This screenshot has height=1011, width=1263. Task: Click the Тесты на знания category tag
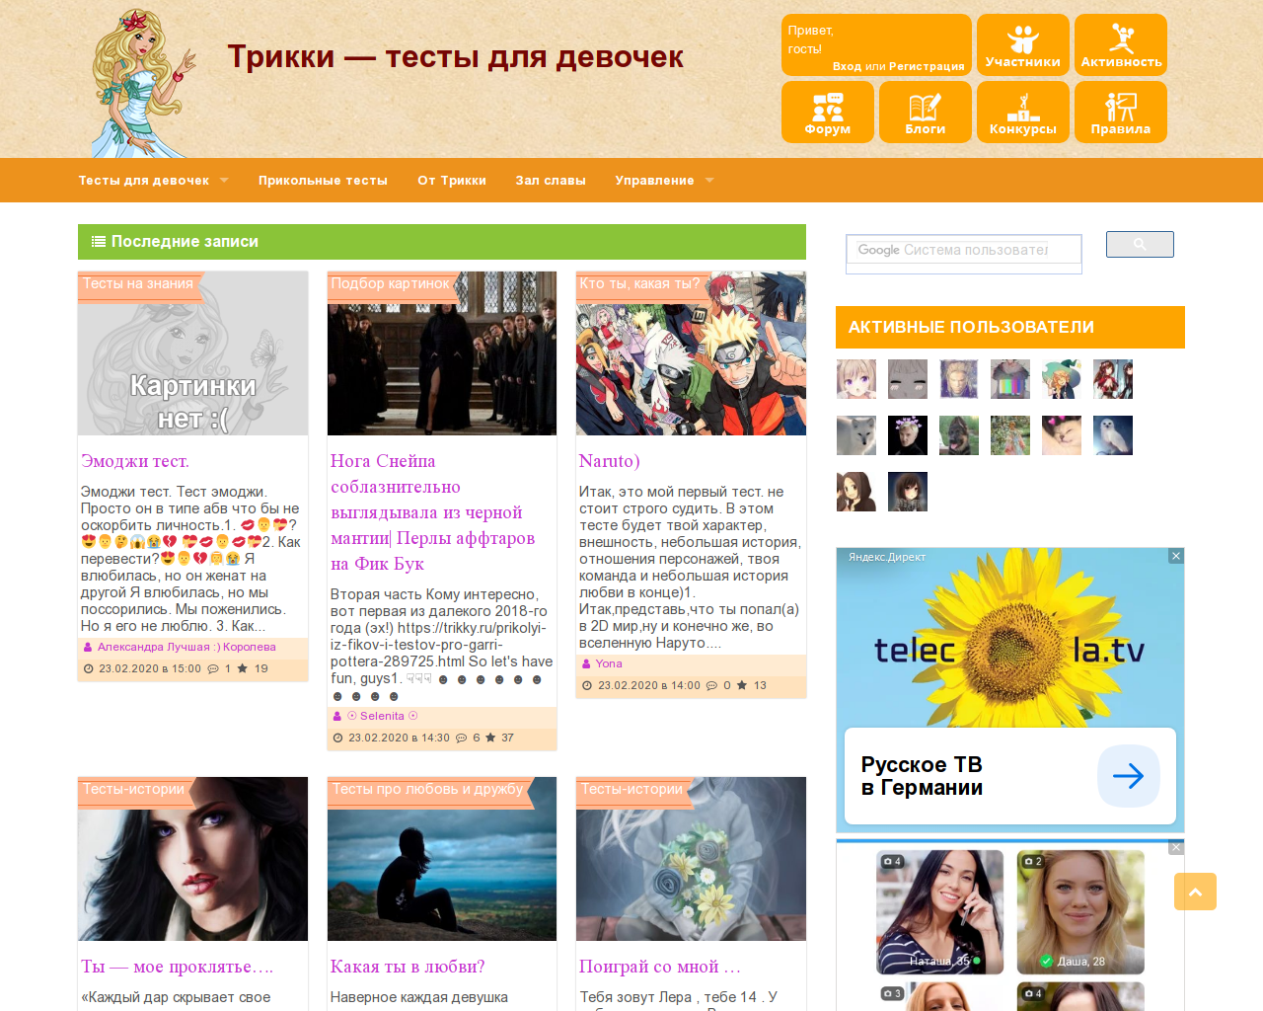138,284
